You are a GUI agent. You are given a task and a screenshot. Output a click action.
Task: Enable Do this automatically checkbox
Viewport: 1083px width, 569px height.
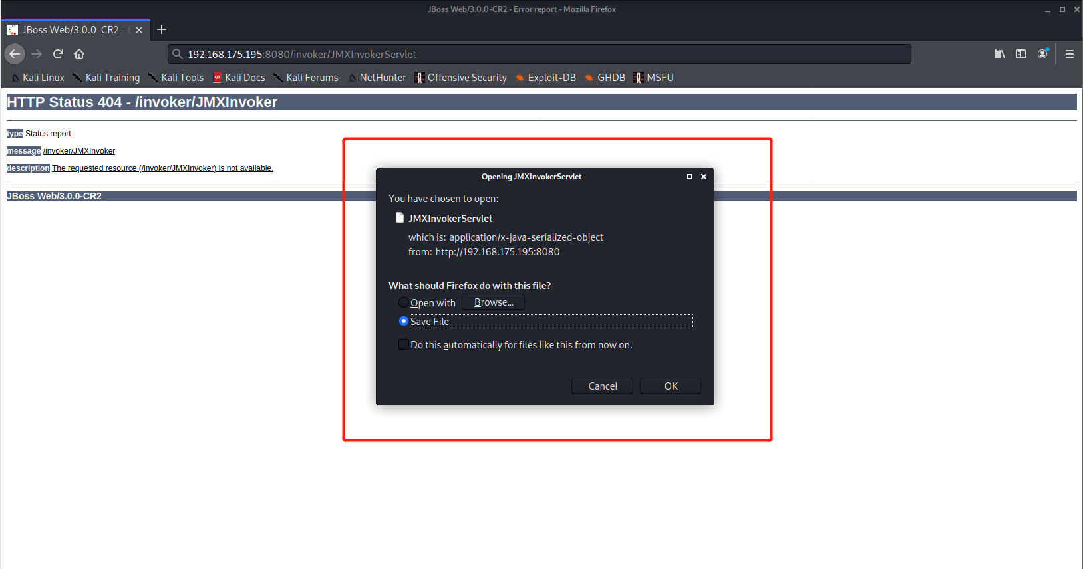coord(403,344)
